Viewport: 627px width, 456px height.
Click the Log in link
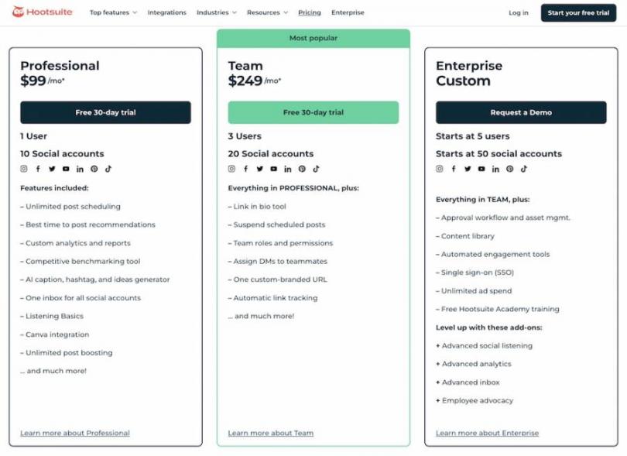click(x=519, y=12)
